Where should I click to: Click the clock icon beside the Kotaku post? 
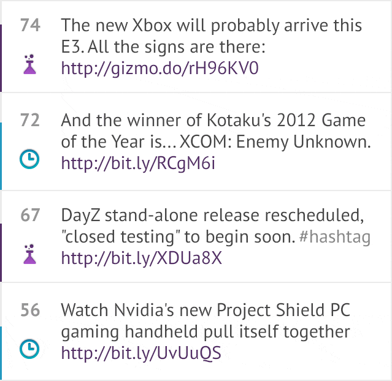29,159
